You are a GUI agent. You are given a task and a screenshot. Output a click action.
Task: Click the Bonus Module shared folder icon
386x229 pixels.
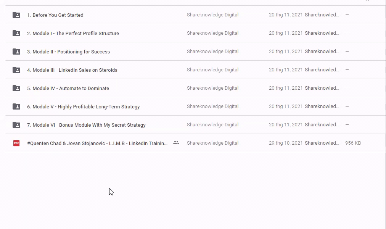[x=16, y=125]
